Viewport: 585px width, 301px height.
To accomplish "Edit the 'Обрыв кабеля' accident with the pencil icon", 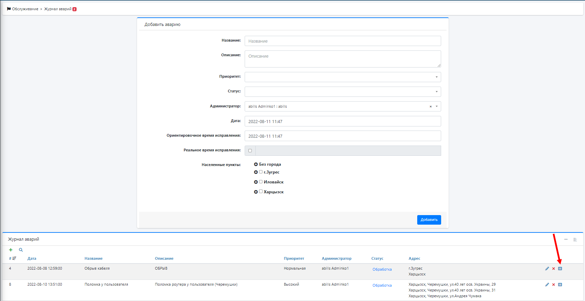I will (x=547, y=269).
